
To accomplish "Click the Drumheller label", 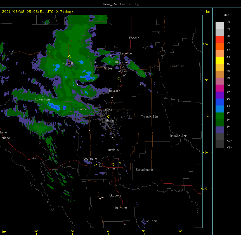I will pos(178,136).
